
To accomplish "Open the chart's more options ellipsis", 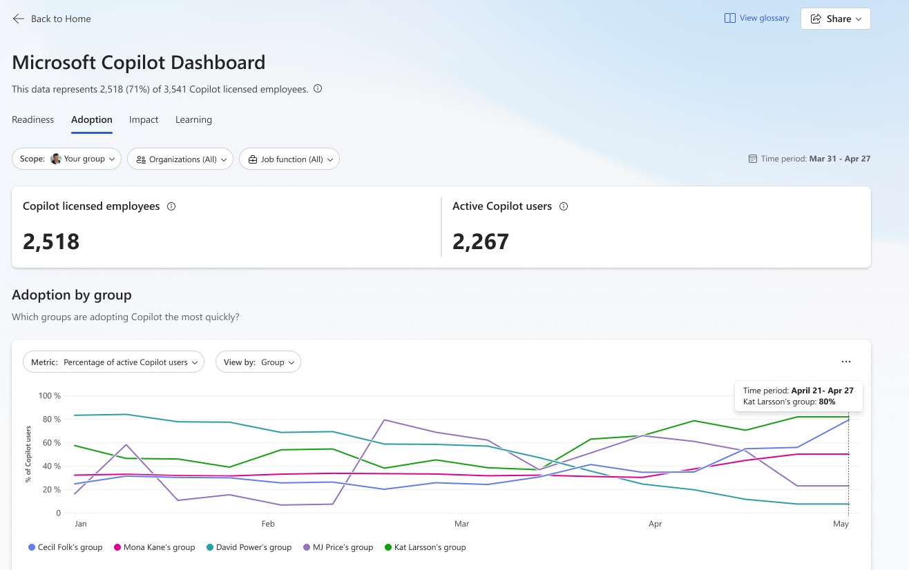I will tap(846, 362).
